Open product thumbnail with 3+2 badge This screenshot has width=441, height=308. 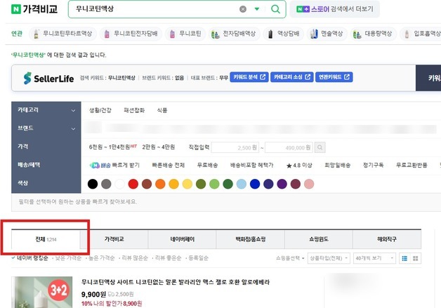[x=42, y=293]
